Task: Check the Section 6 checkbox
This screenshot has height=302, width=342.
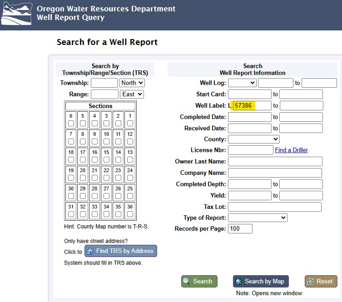Action: [x=71, y=124]
